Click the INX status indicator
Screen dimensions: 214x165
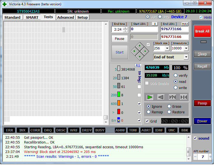click(22, 130)
